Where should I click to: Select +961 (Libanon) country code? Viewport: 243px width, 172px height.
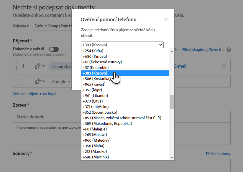(95, 95)
